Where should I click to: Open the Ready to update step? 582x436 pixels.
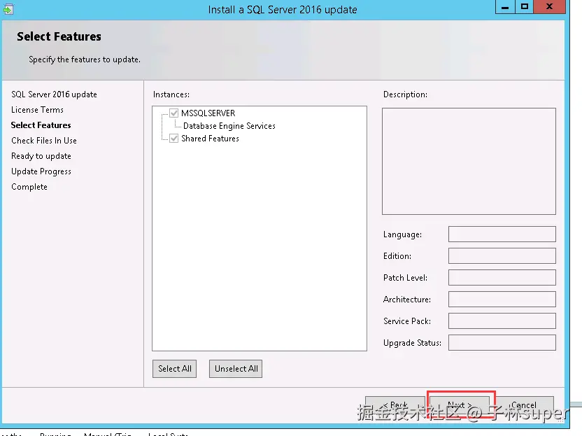pyautogui.click(x=41, y=156)
